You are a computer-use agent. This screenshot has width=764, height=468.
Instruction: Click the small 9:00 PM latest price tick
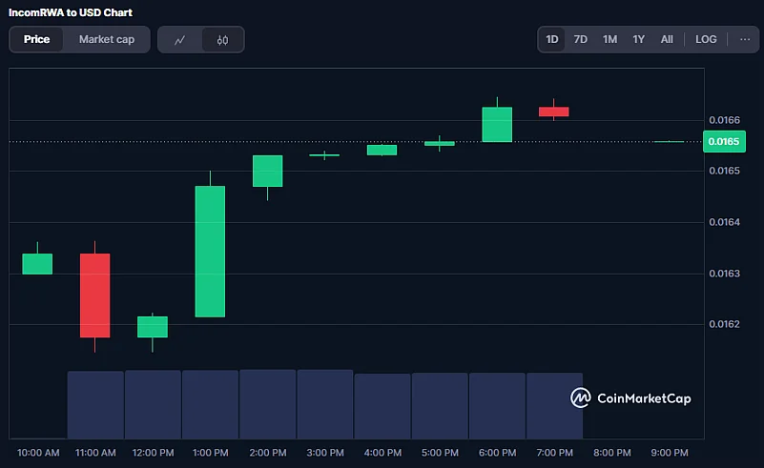pyautogui.click(x=669, y=142)
